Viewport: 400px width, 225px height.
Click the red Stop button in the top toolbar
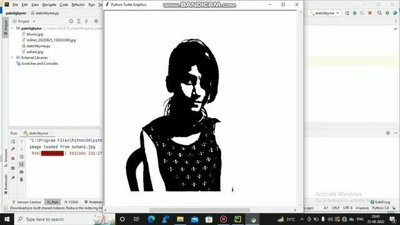[370, 13]
